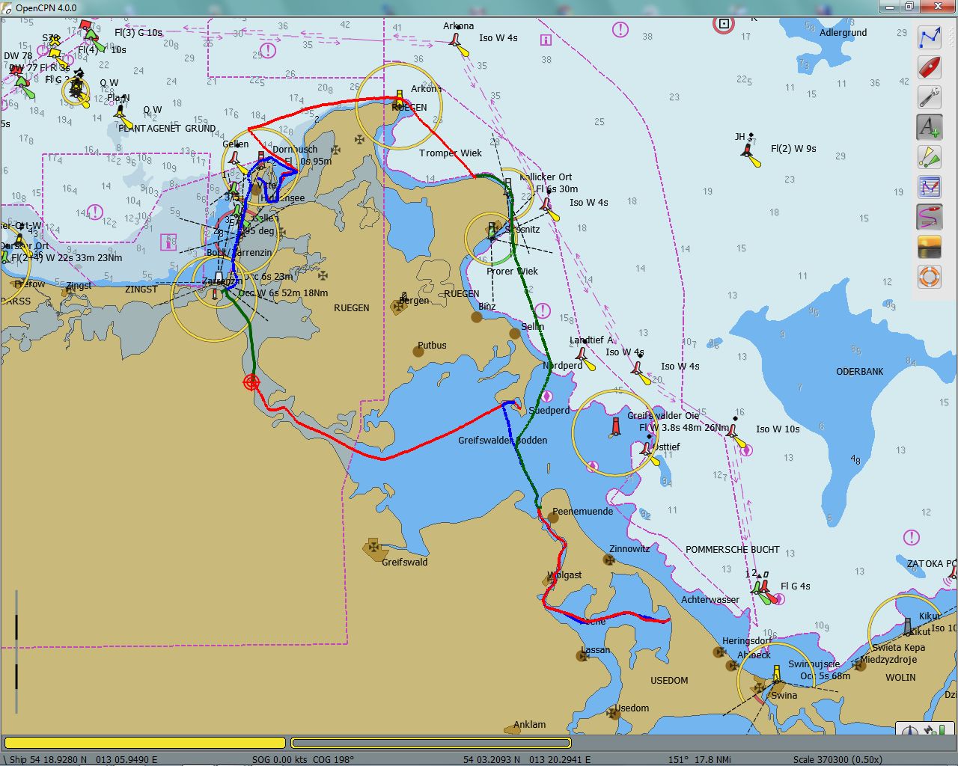958x766 pixels.
Task: Select the Create Route tool
Action: [x=929, y=37]
